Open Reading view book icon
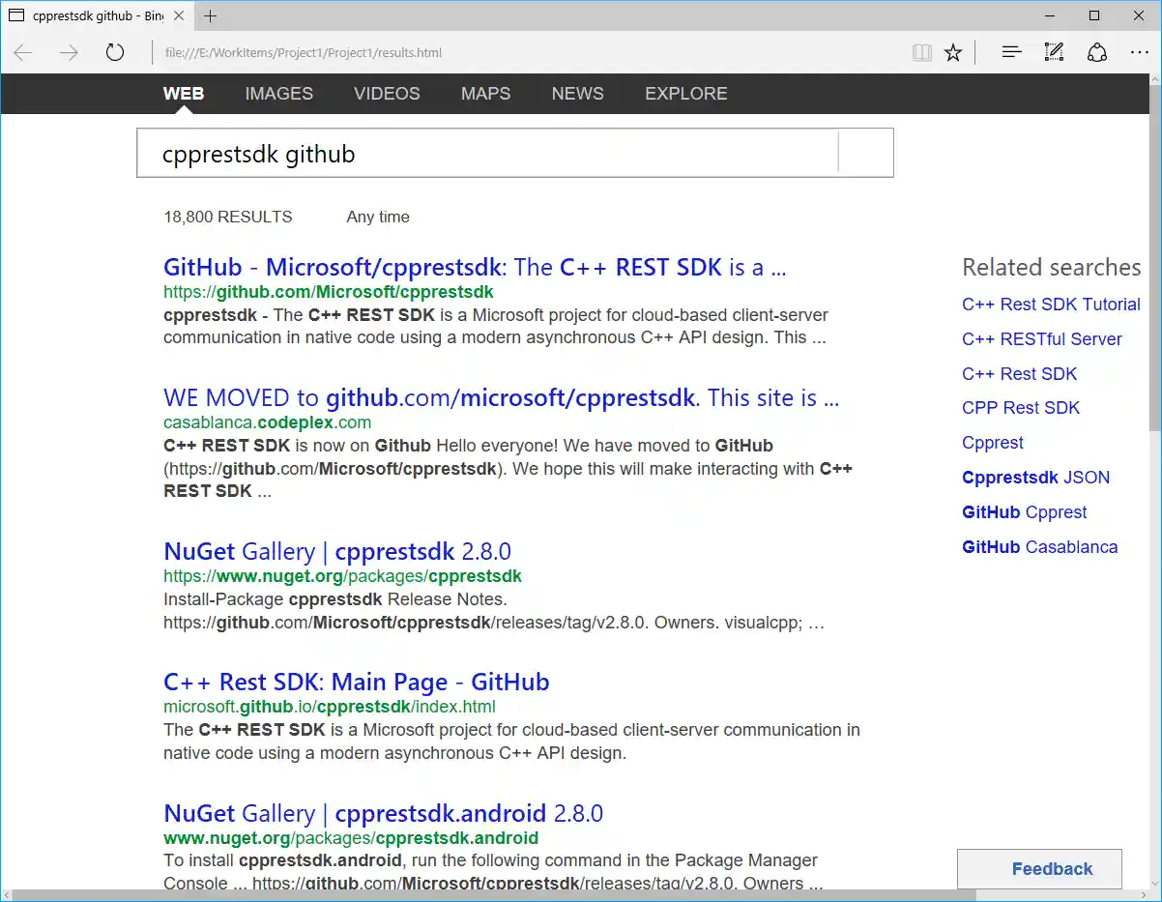This screenshot has height=902, width=1162. [922, 52]
